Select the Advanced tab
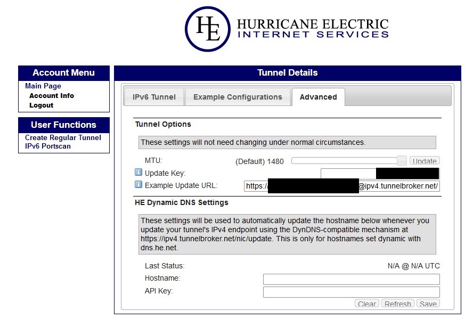This screenshot has height=319, width=465. pos(318,97)
